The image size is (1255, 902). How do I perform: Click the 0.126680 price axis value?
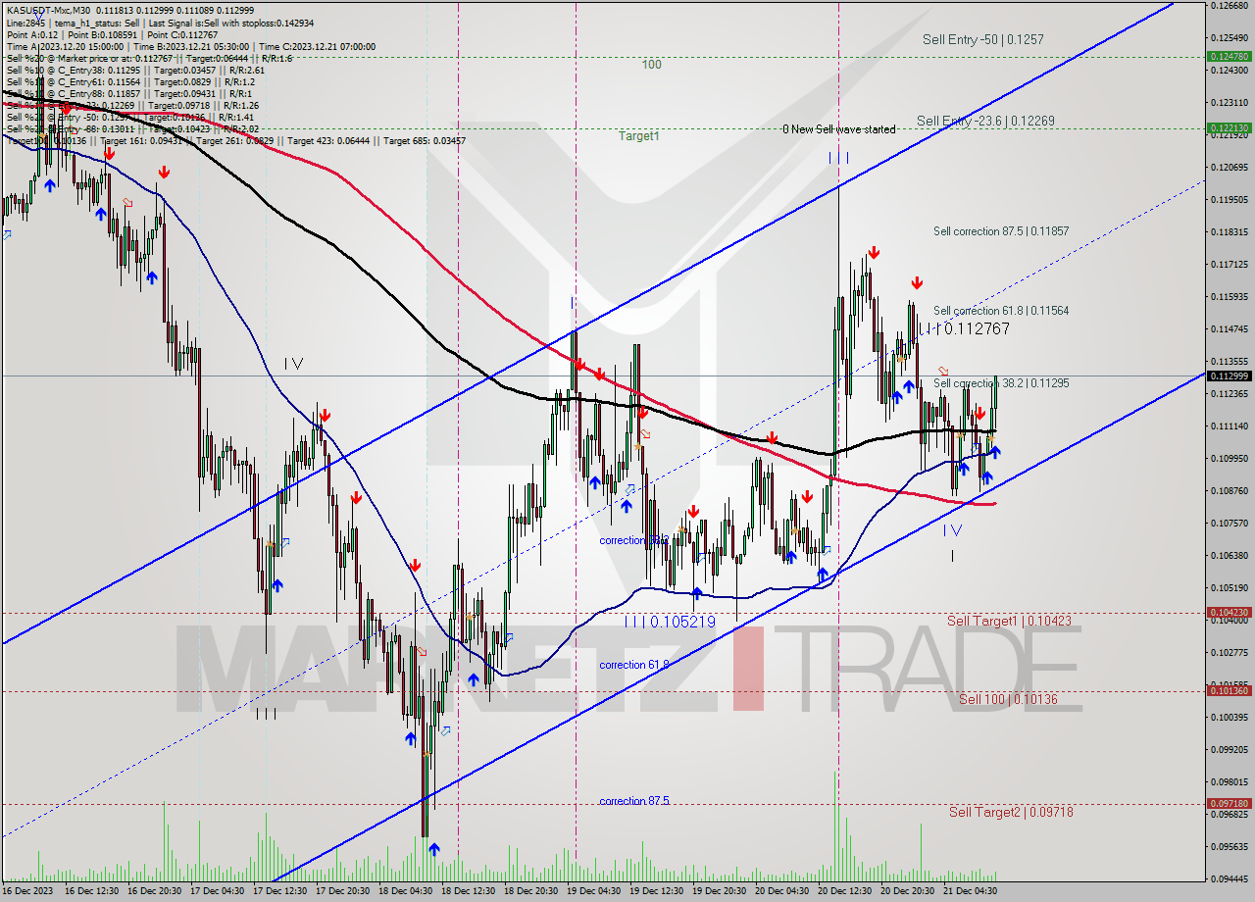(1229, 5)
